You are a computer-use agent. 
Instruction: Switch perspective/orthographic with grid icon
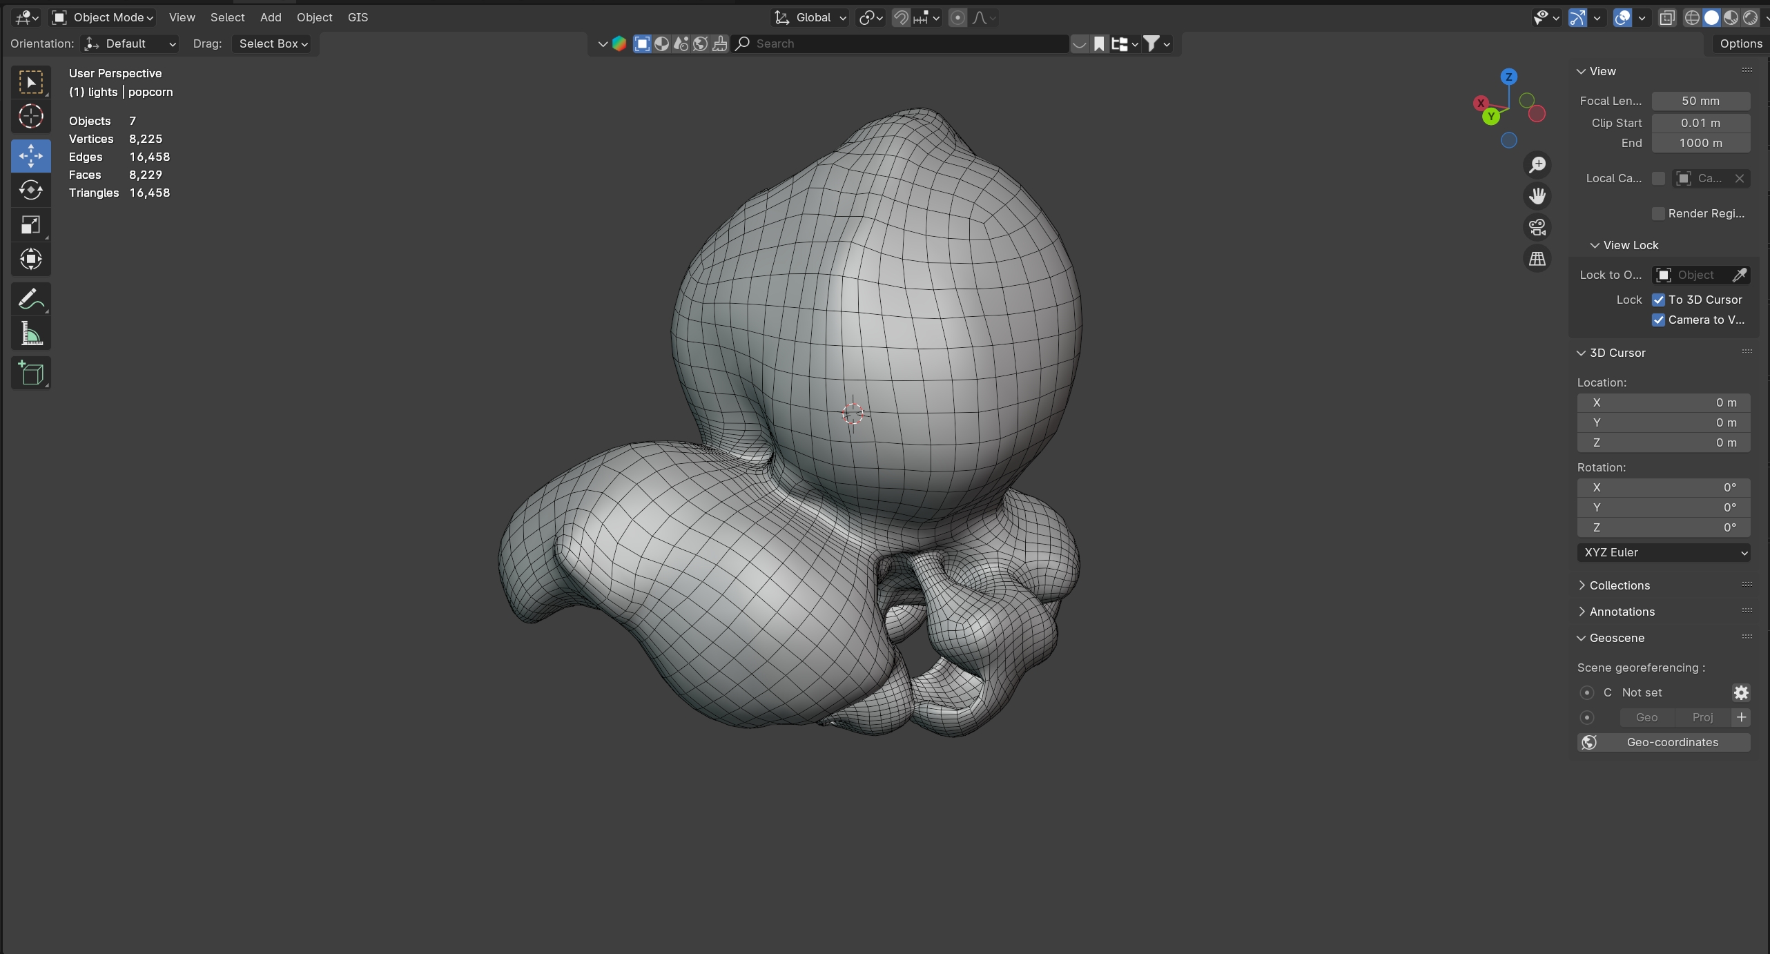(1537, 259)
